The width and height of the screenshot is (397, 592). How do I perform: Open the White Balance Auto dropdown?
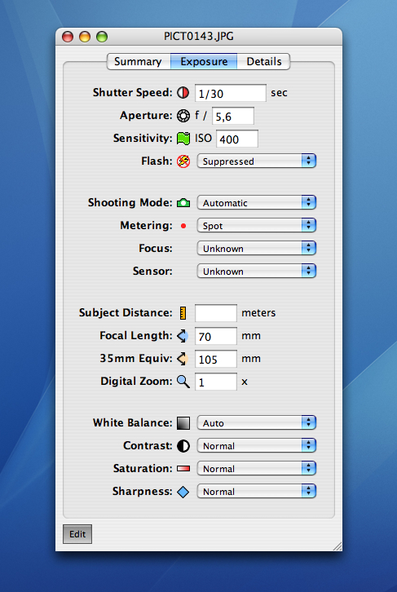257,423
